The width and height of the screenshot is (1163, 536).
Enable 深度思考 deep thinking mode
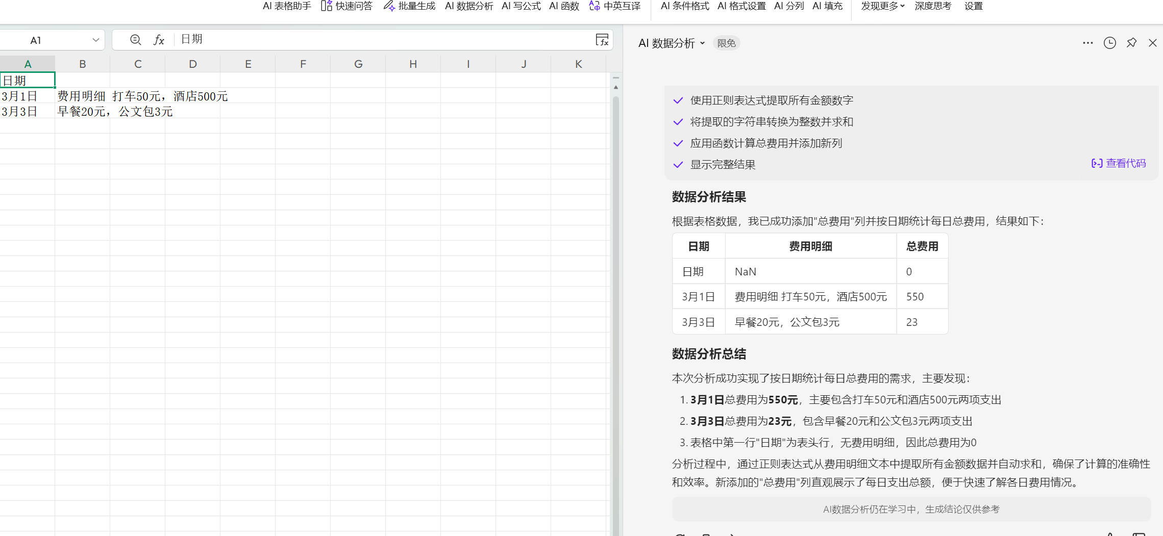[x=933, y=6]
